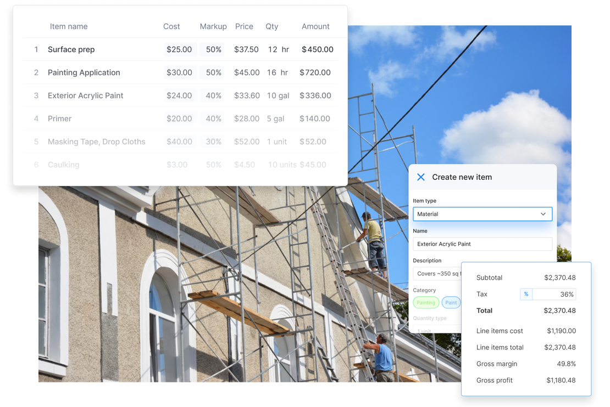Edit the 30% markup for Masking Tape

[213, 142]
